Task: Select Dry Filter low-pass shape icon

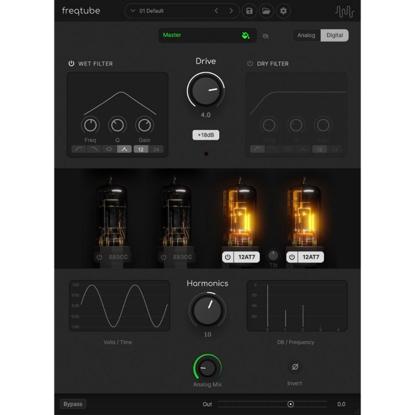Action: (x=272, y=149)
